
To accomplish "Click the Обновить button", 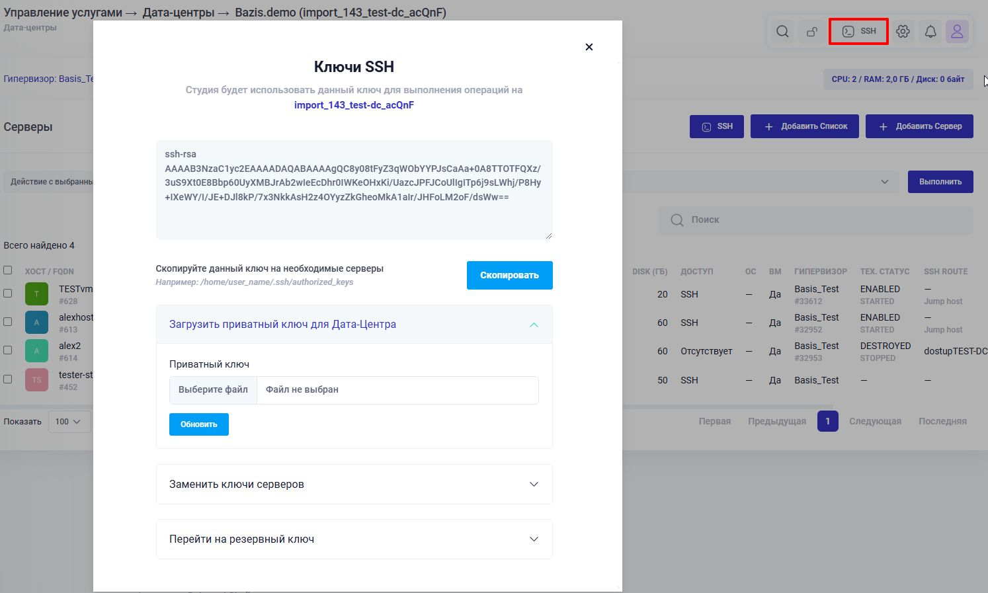I will tap(198, 424).
